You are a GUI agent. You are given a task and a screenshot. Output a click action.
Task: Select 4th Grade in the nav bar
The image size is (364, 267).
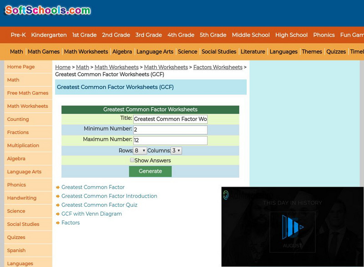(x=181, y=35)
